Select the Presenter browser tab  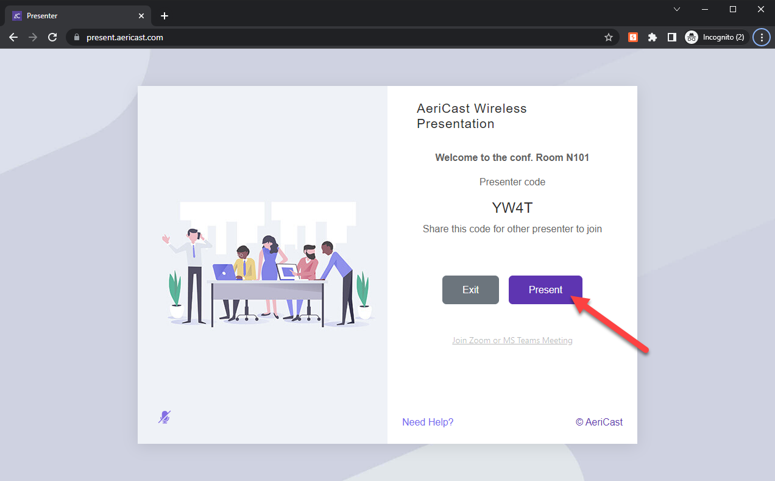(x=79, y=16)
